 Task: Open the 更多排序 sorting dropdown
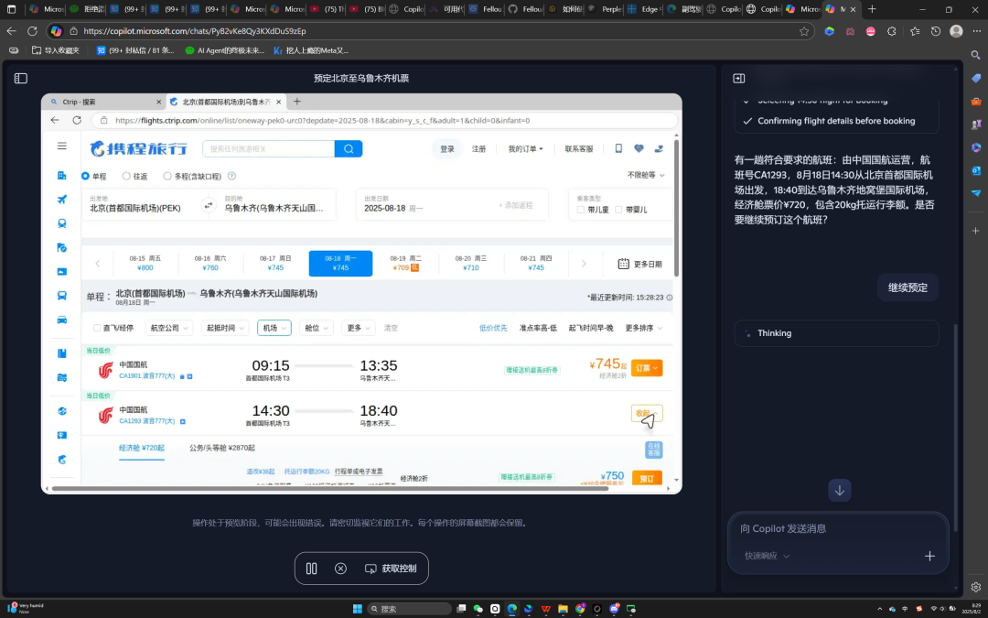[640, 327]
